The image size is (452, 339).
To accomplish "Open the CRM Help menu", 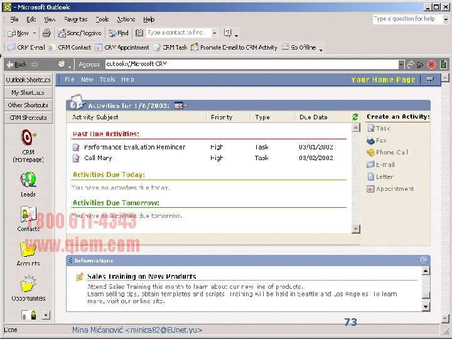I will pyautogui.click(x=127, y=79).
